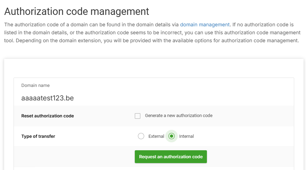
Task: Click the paragraph line starting 'tool. Depending on'
Action: point(152,41)
